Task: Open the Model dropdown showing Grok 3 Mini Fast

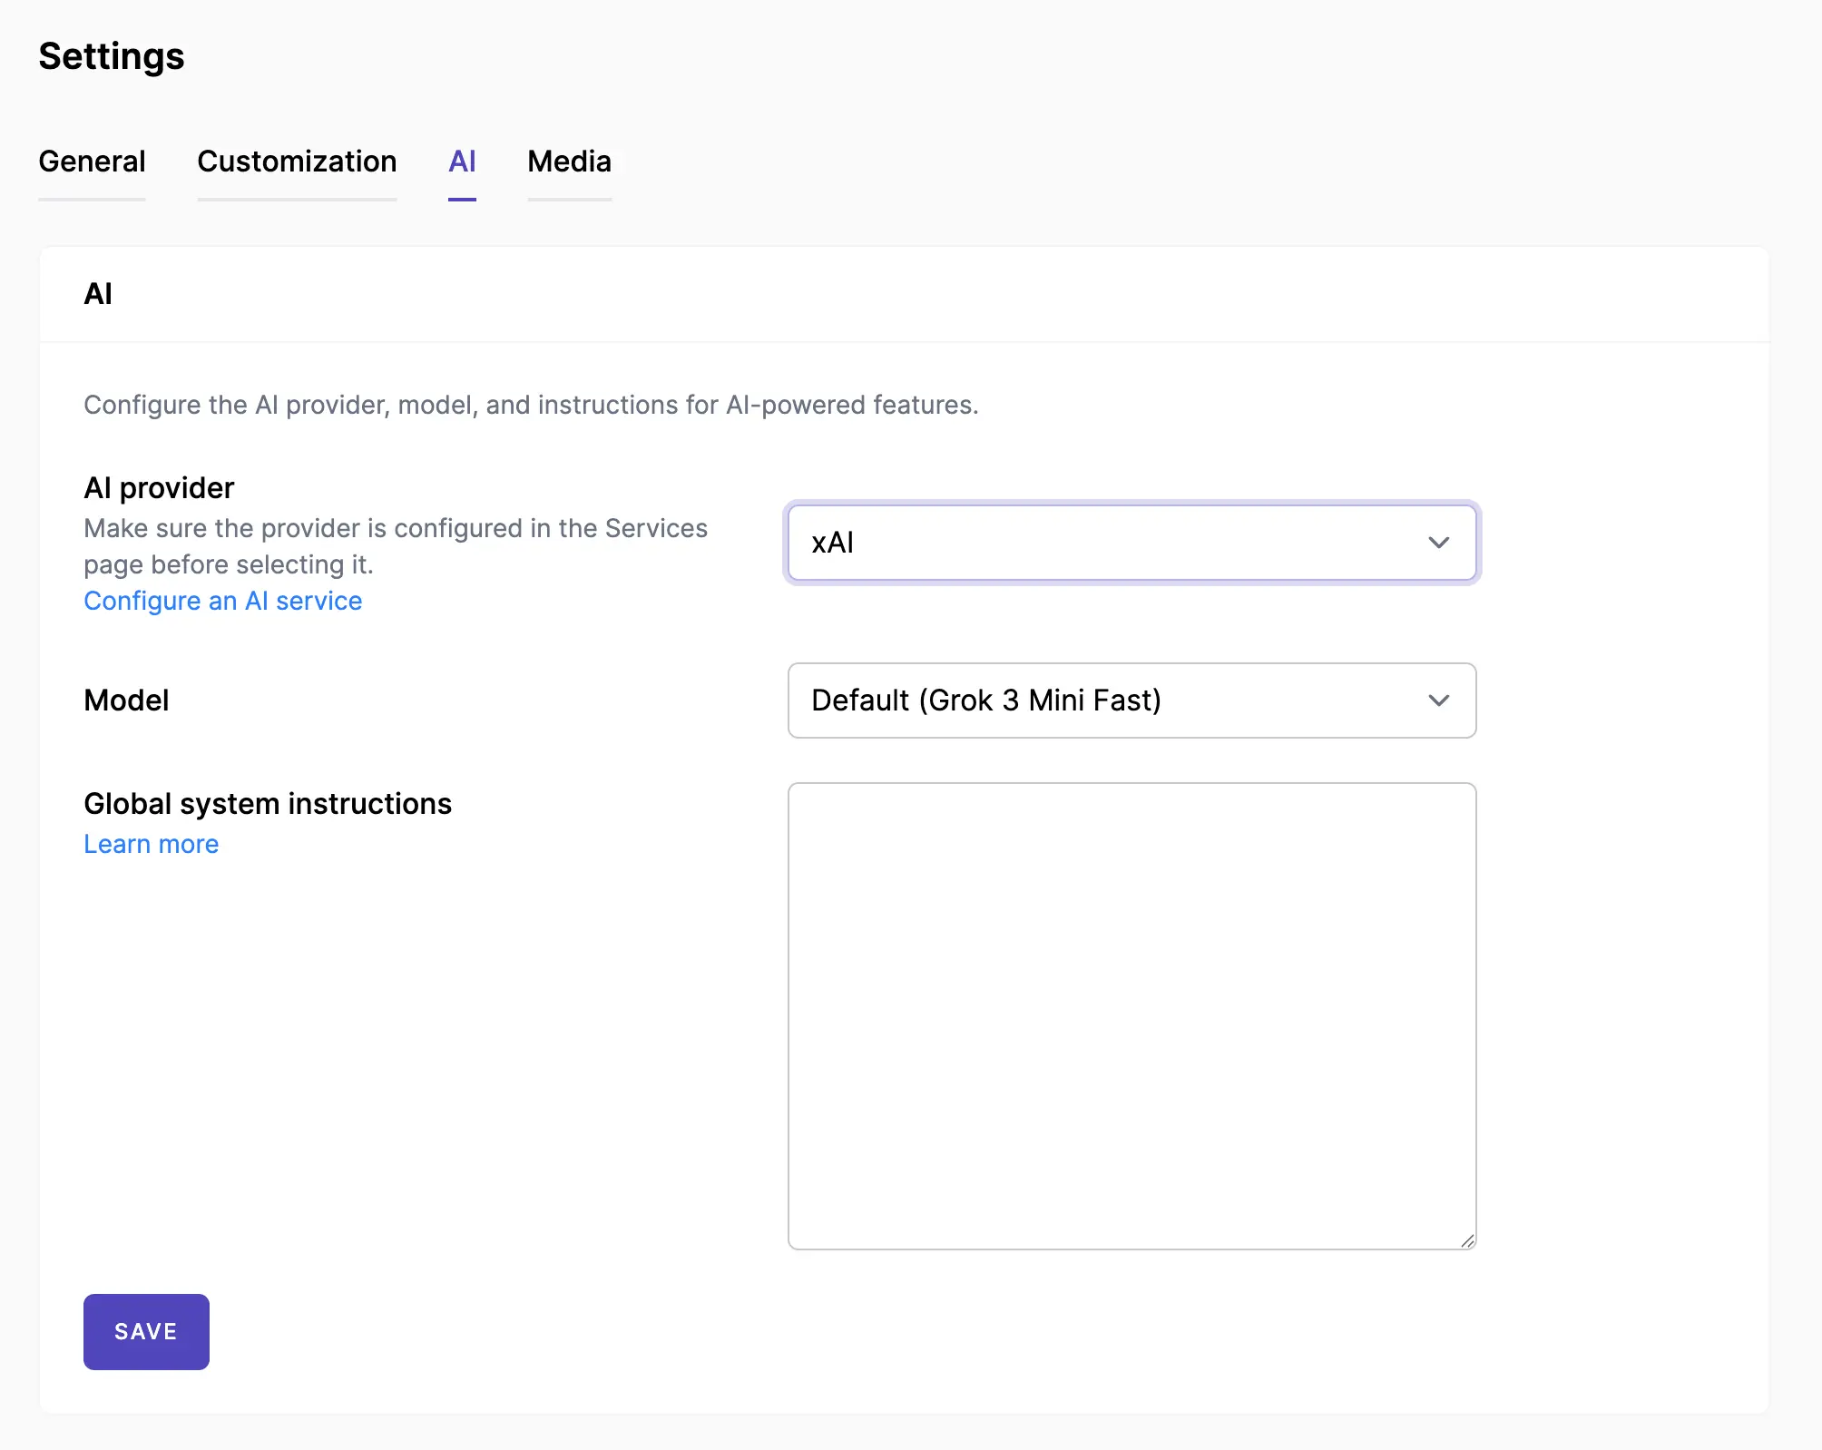Action: click(1131, 701)
